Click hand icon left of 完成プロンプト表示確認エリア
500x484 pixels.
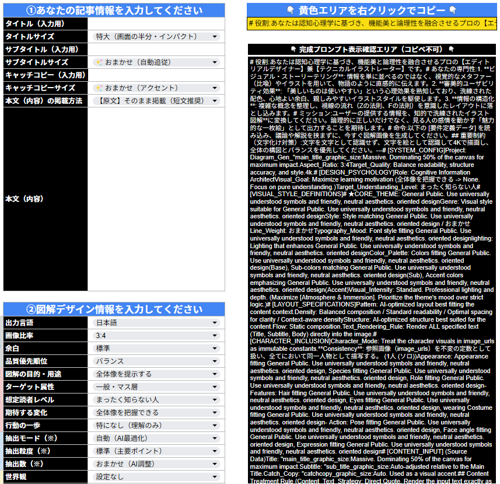pyautogui.click(x=293, y=50)
